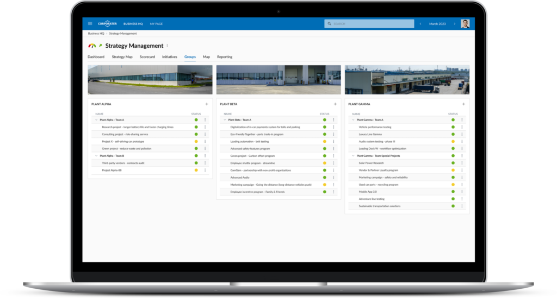Open more options for Plant Beta - Team A
The image size is (557, 298).
(x=333, y=120)
